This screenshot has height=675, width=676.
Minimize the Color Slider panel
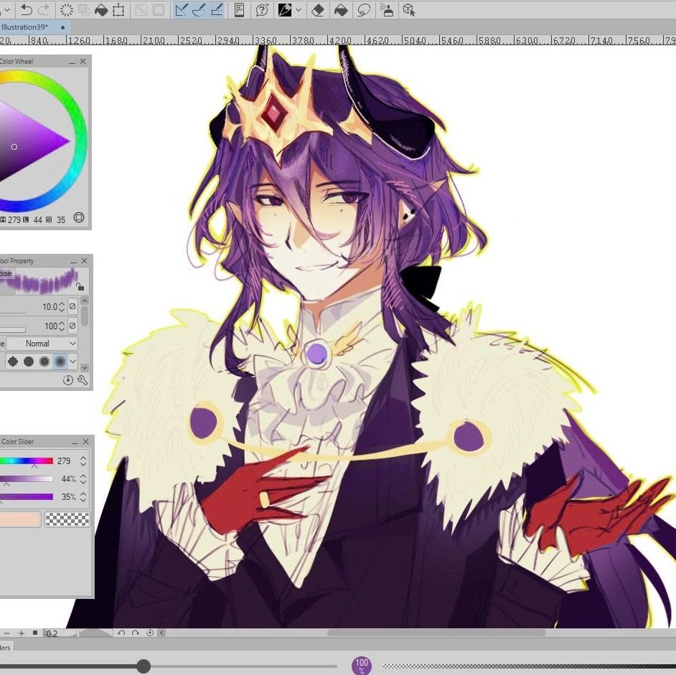click(75, 443)
